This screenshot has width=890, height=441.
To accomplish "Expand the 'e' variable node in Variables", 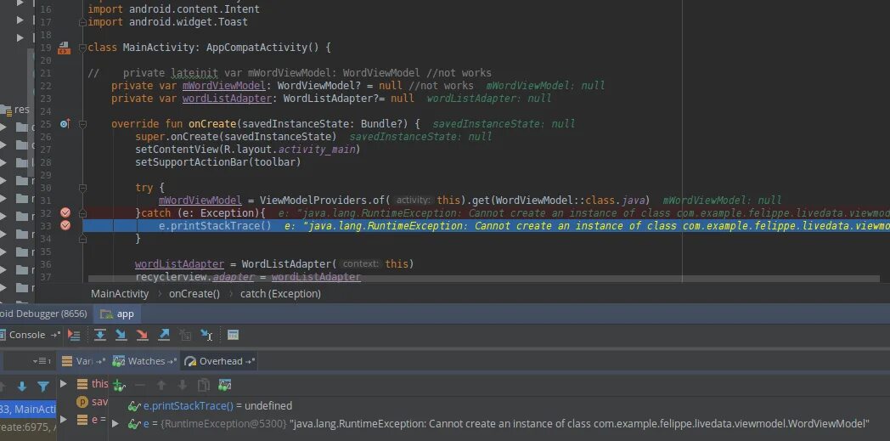I will (64, 420).
